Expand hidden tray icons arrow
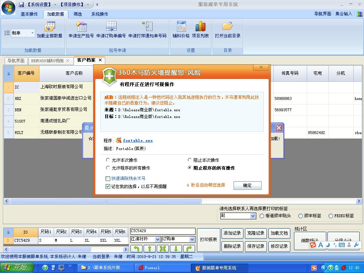364x273 pixels. tap(323, 268)
